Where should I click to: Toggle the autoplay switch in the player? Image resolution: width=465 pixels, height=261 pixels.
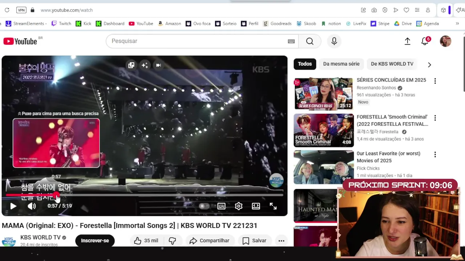coord(204,206)
